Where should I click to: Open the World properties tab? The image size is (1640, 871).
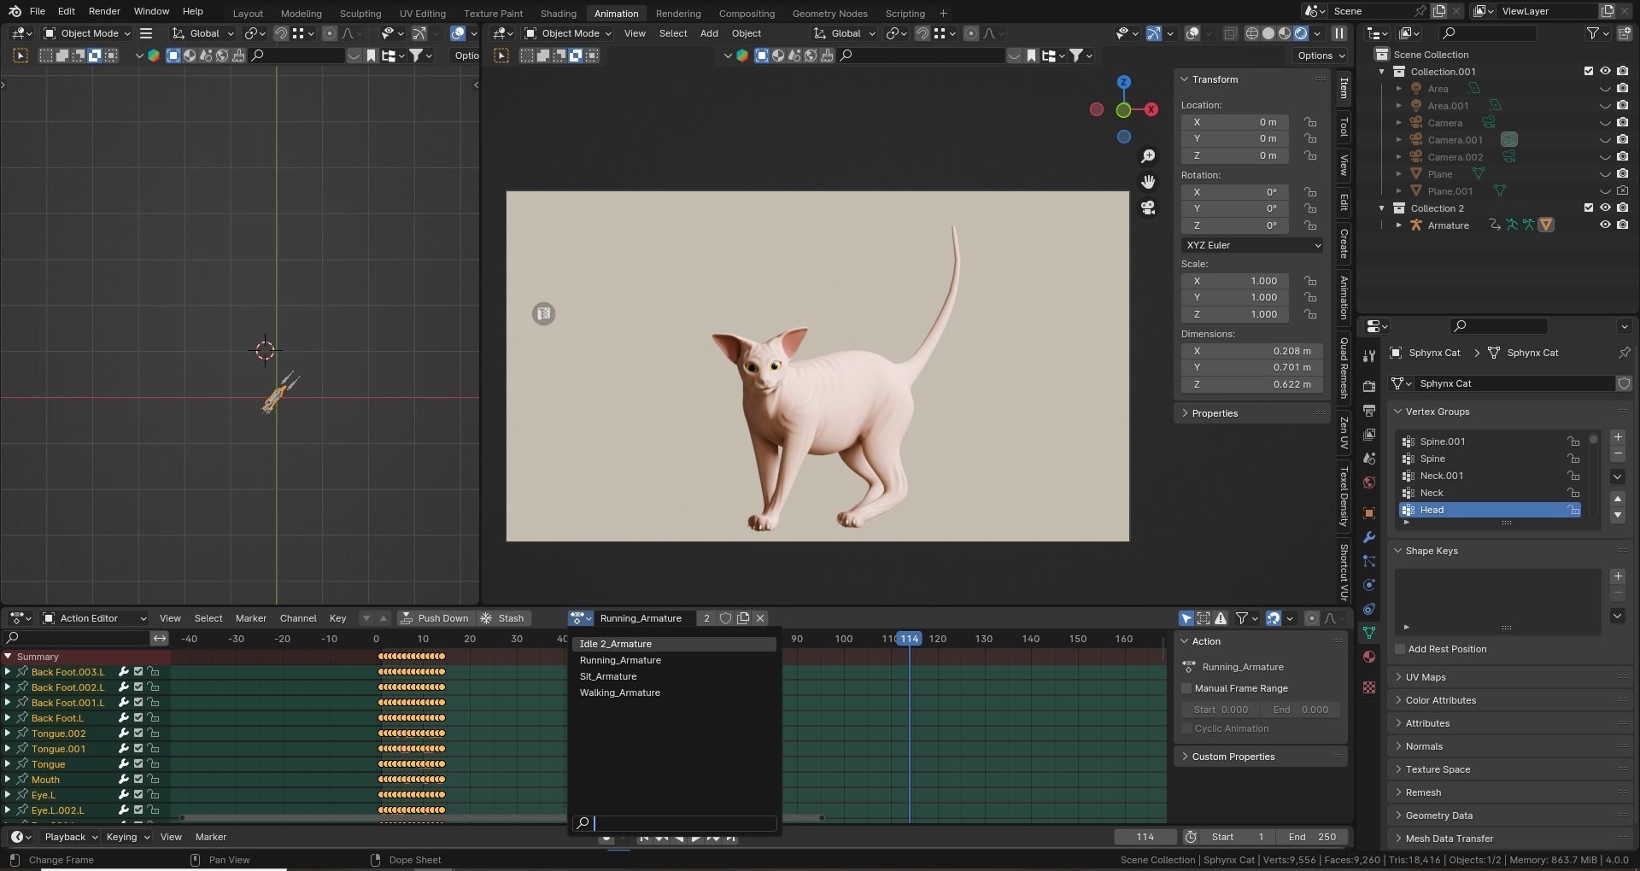coord(1369,482)
